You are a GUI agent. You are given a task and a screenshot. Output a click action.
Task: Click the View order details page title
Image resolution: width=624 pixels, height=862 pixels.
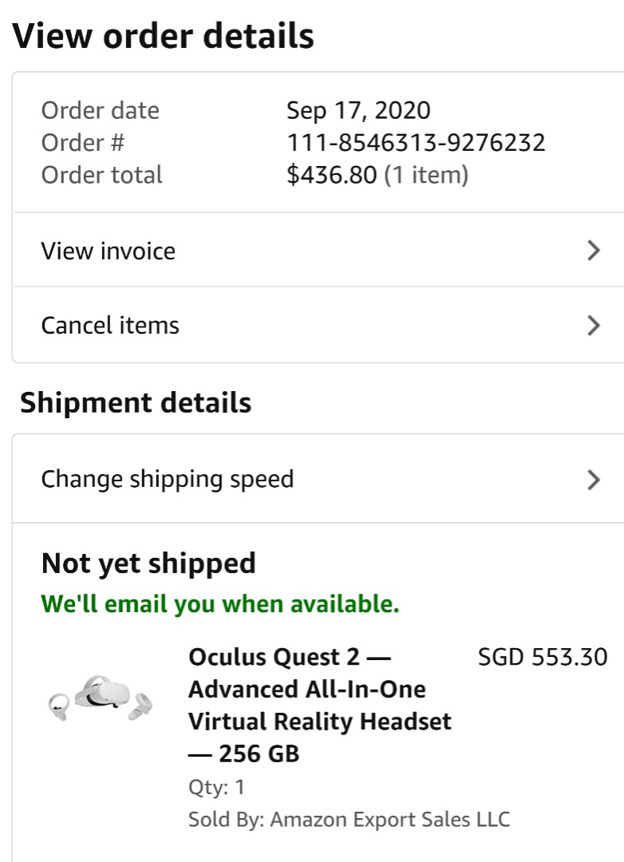pos(163,36)
